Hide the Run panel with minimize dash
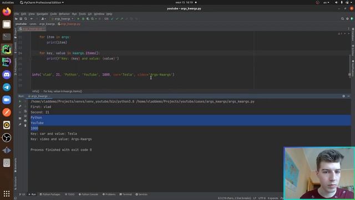Screen dimensions: 355x200 click(x=348, y=96)
